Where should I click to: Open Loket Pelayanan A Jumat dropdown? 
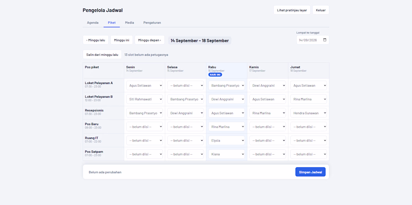click(309, 86)
